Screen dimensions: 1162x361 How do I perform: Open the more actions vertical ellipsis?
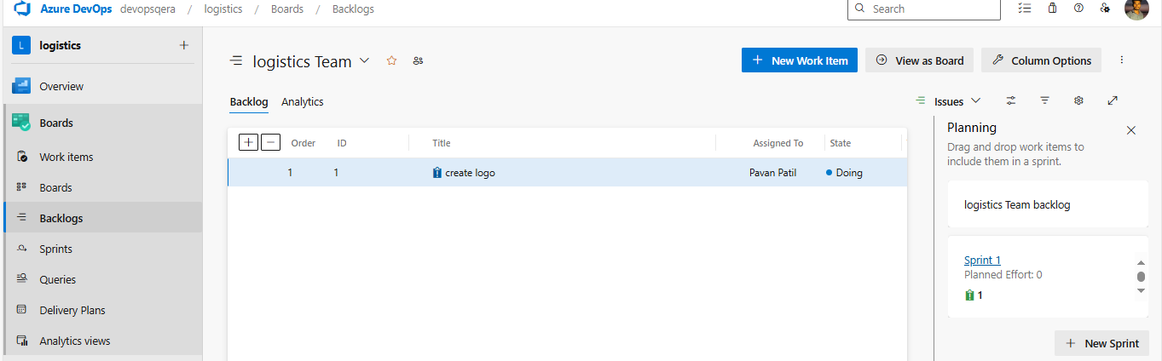click(x=1122, y=60)
